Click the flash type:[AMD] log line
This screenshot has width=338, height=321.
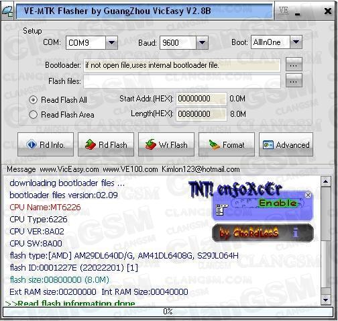point(124,256)
